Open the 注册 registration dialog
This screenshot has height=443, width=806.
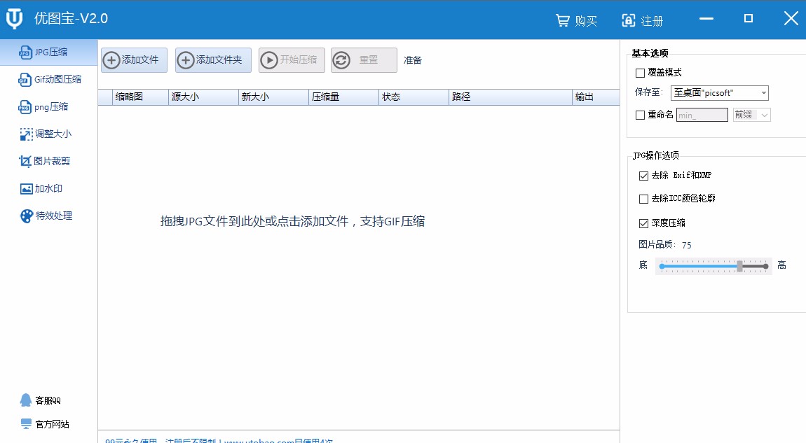(641, 20)
